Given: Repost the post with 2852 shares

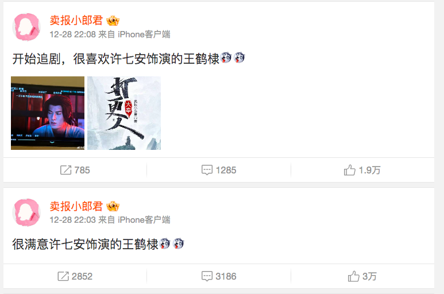Looking at the screenshot, I should [x=75, y=276].
